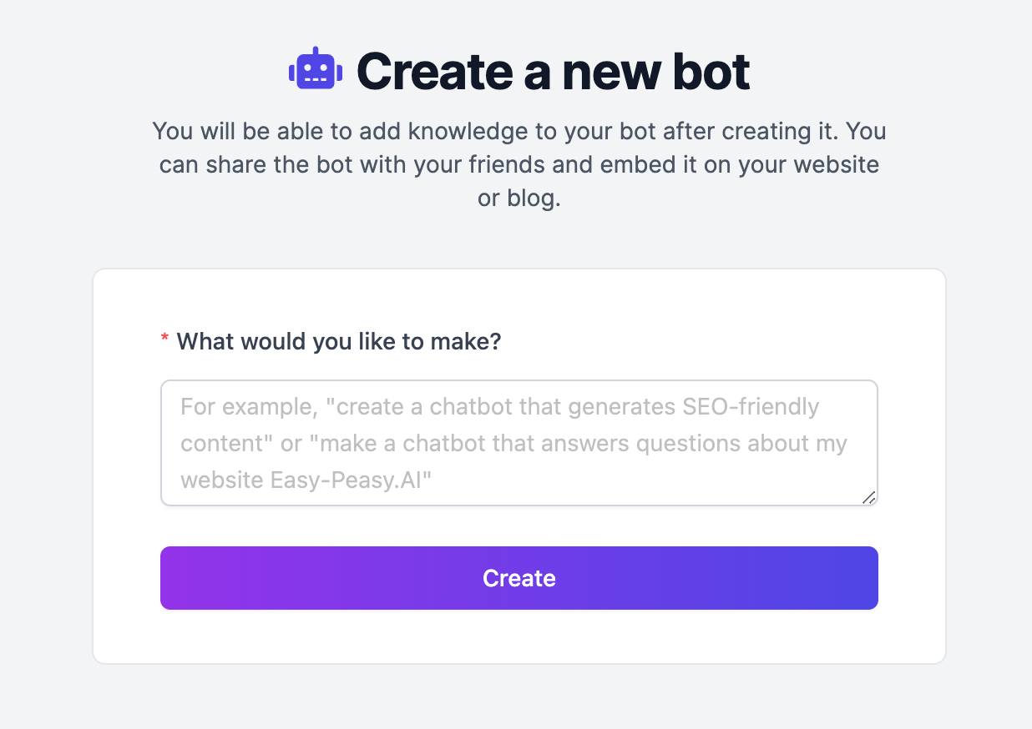
Task: Click inside the bot description text area
Action: pyautogui.click(x=519, y=442)
